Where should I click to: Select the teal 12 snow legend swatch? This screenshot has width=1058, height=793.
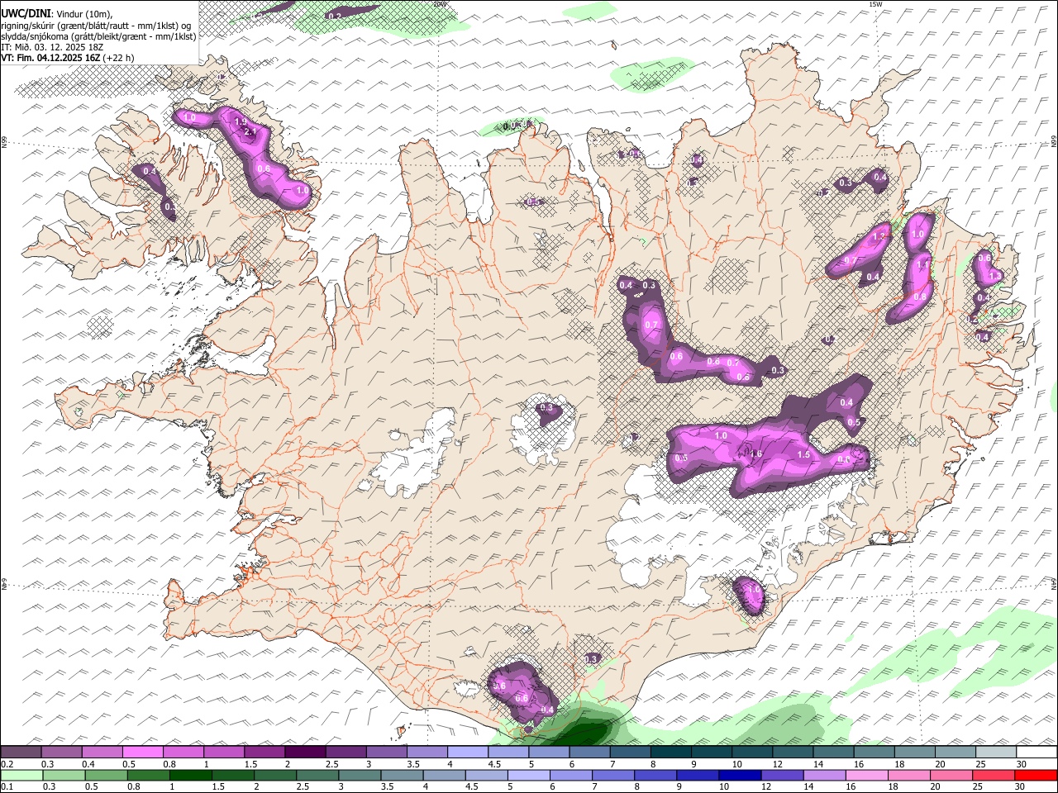(792, 753)
